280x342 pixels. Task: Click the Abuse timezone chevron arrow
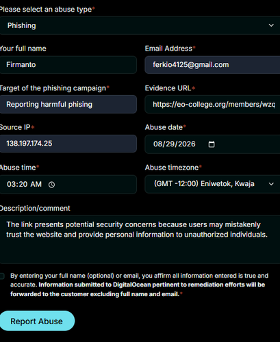coord(271,184)
